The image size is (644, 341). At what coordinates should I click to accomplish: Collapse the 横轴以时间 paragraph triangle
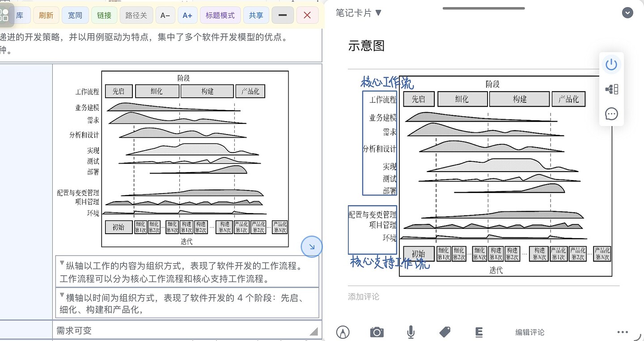(x=62, y=295)
